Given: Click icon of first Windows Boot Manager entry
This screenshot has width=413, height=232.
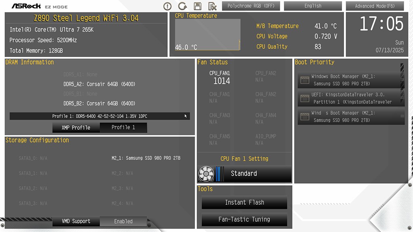Looking at the screenshot, I should (x=305, y=80).
